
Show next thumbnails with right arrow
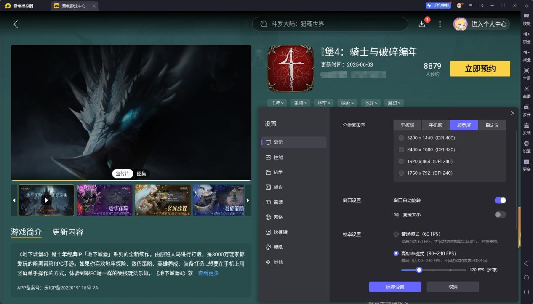click(x=248, y=200)
